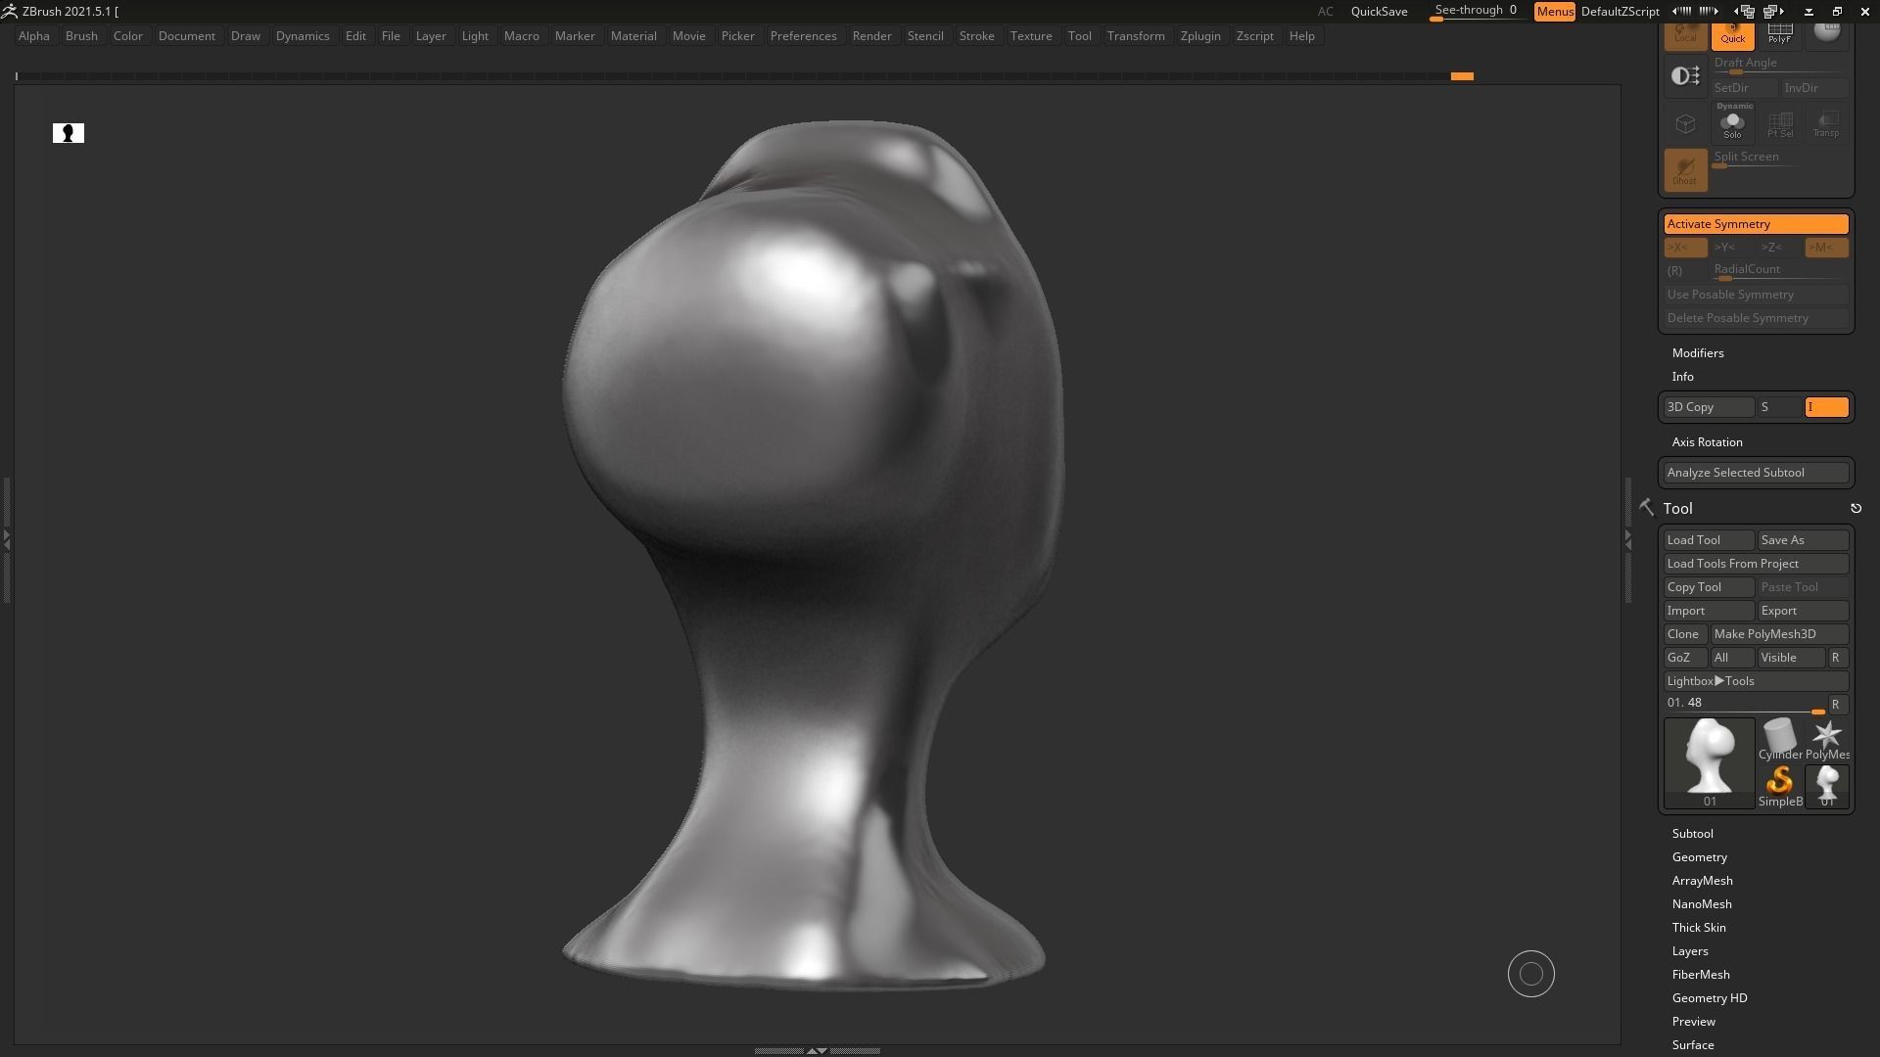Open the Stroke menu

coord(976,35)
